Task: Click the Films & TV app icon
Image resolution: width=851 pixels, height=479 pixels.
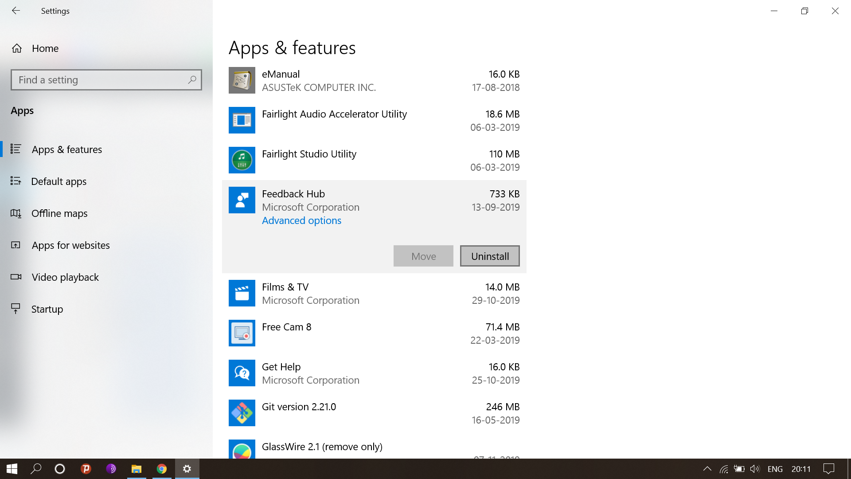Action: pos(242,293)
